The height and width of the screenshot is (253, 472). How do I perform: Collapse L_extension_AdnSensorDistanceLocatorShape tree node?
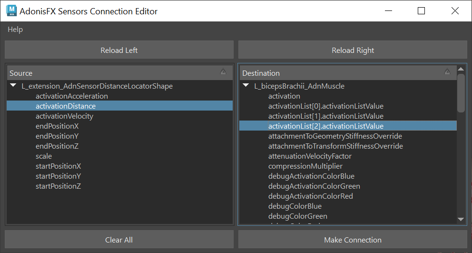click(13, 86)
